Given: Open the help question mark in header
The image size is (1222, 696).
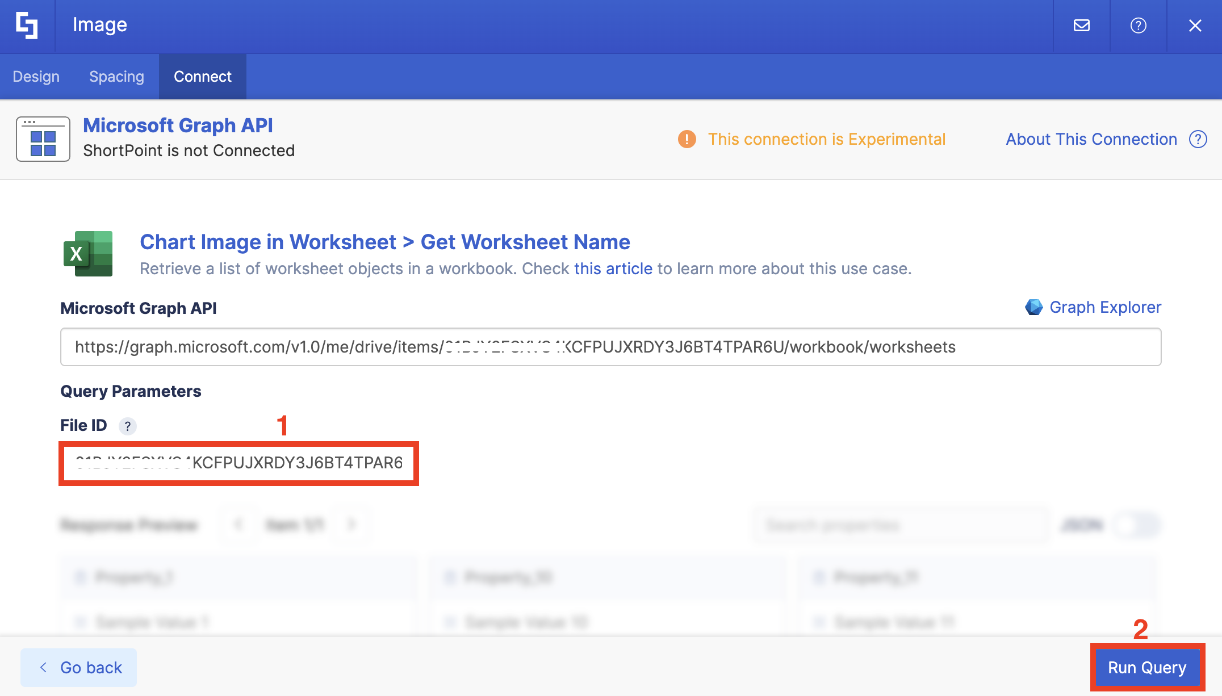Looking at the screenshot, I should point(1139,26).
